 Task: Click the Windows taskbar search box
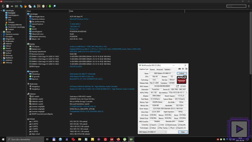25,139
